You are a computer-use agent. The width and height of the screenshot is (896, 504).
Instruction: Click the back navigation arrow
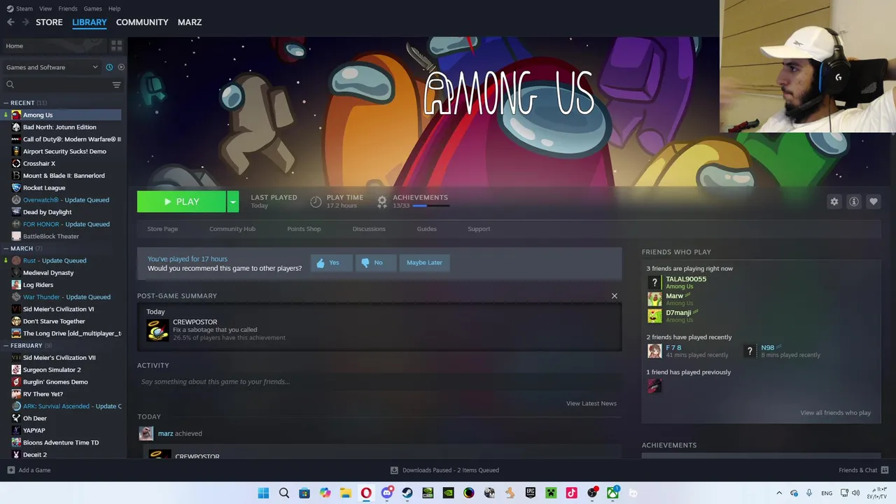click(10, 22)
